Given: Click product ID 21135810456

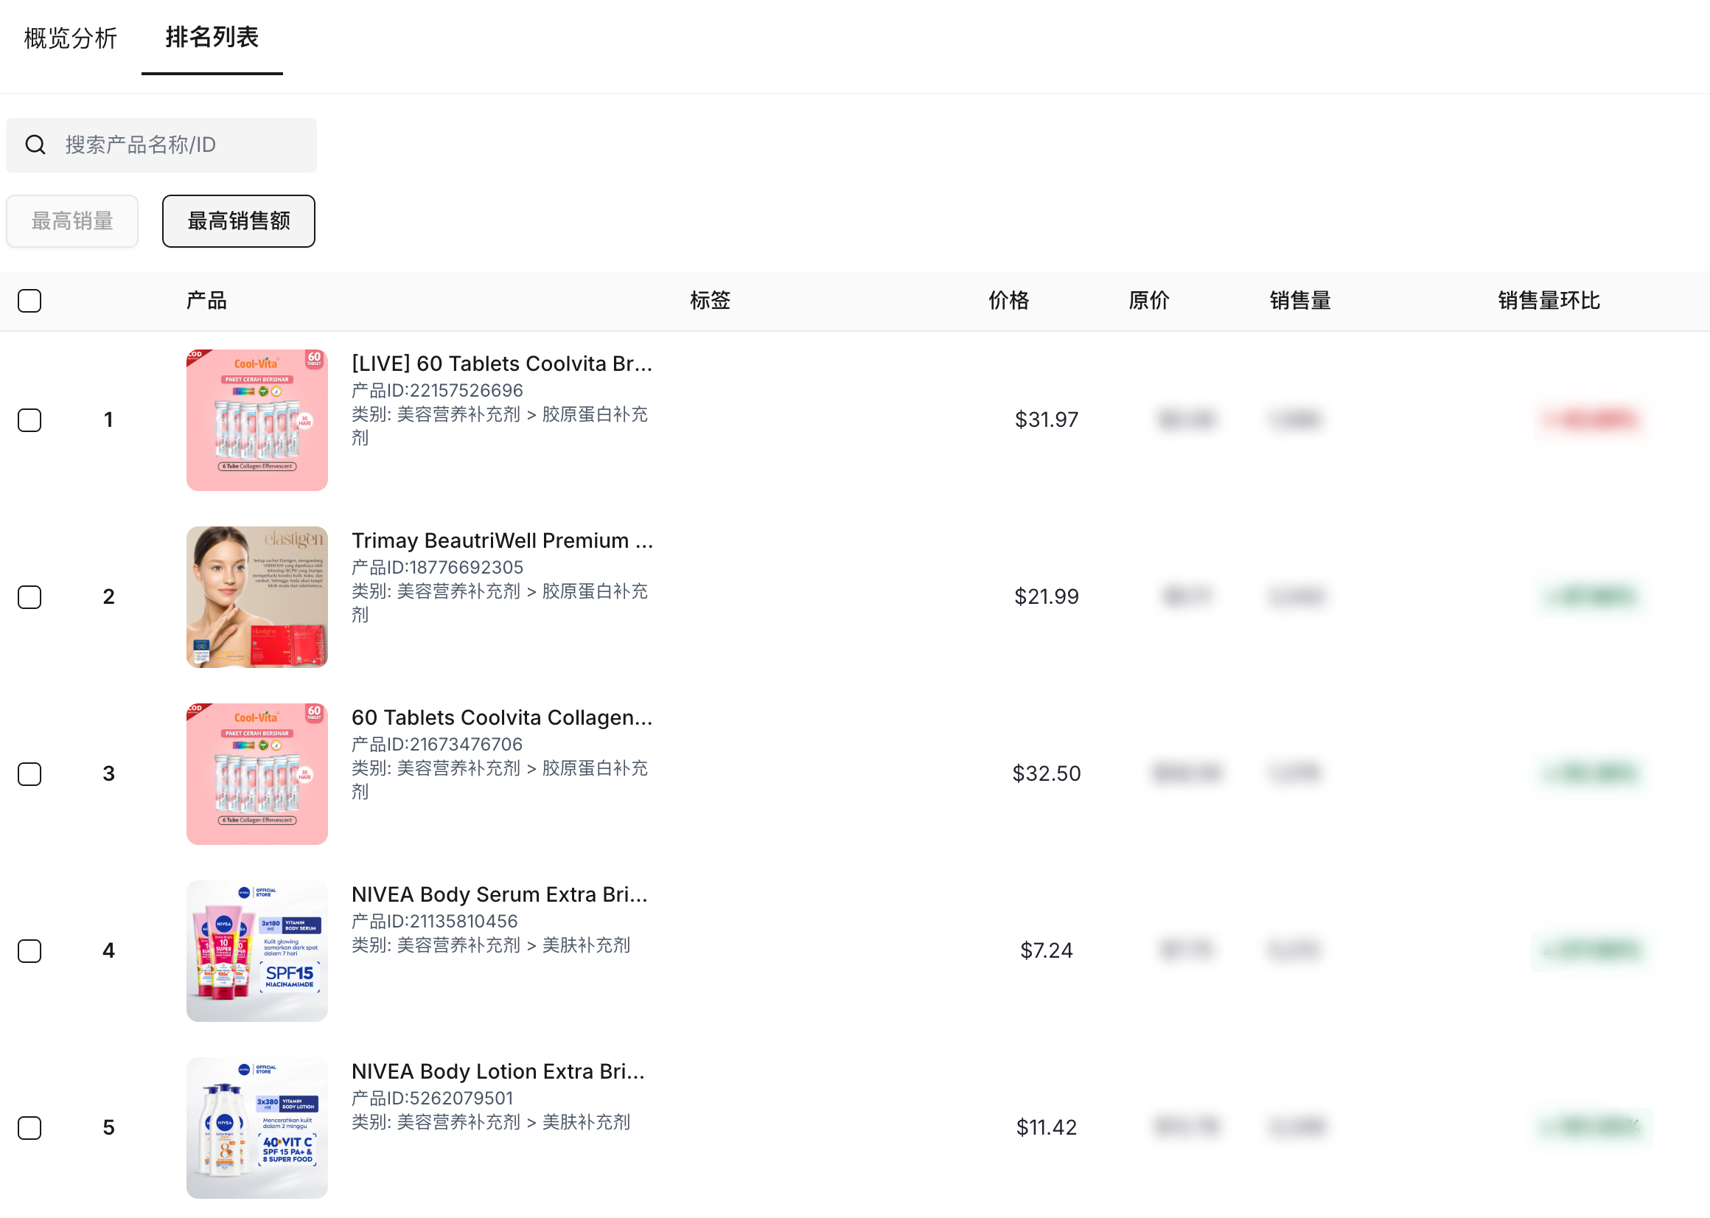Looking at the screenshot, I should click(435, 922).
